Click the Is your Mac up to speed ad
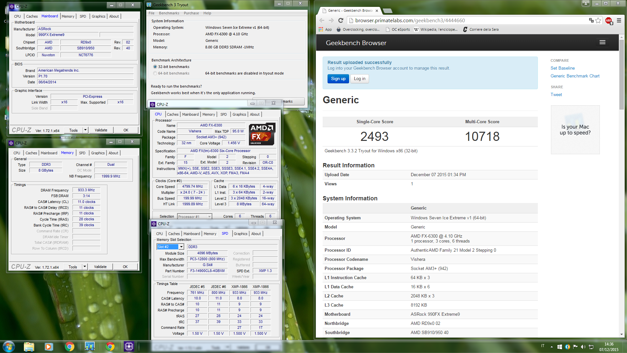This screenshot has height=353, width=627. (575, 129)
